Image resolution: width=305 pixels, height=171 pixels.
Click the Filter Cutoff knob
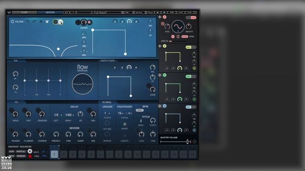click(84, 22)
